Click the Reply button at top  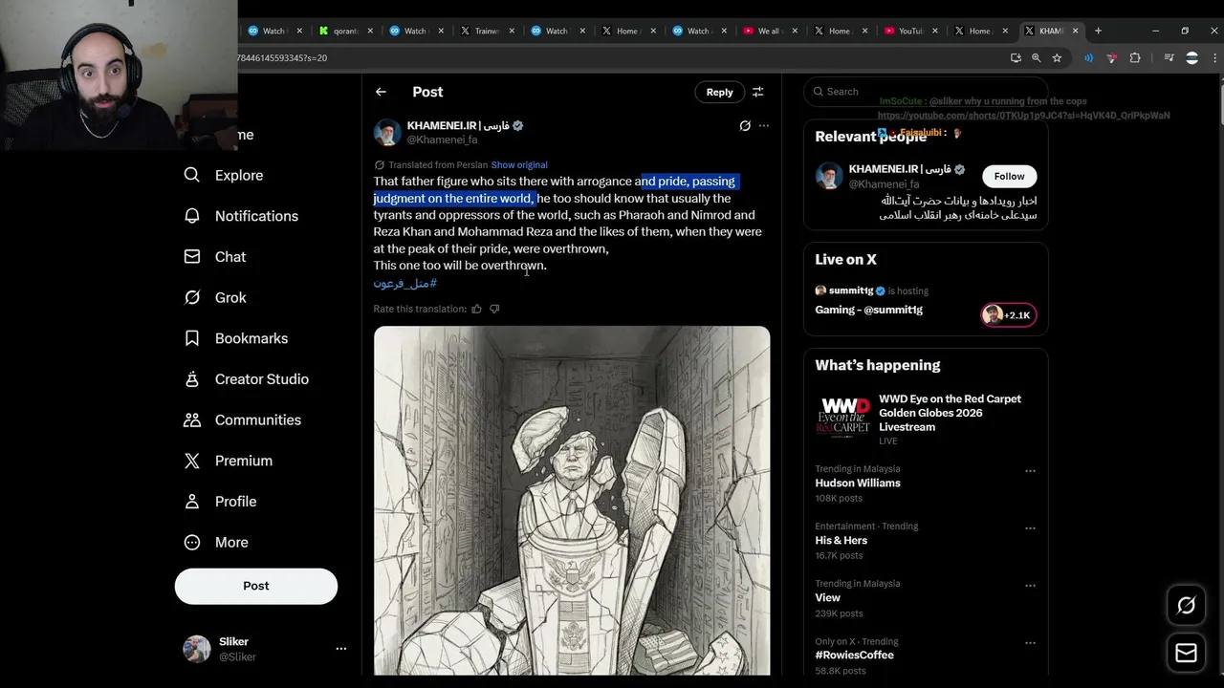tap(719, 92)
